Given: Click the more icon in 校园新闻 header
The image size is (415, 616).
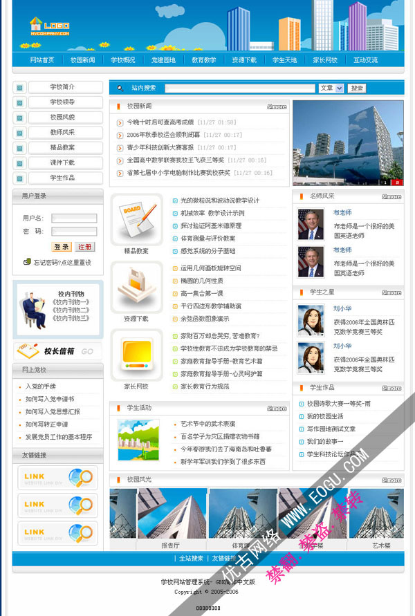Looking at the screenshot, I should (277, 107).
